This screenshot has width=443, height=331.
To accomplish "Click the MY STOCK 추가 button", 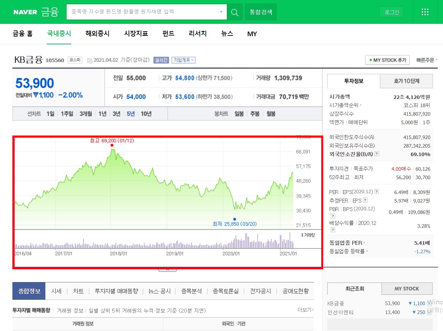I will 387,60.
